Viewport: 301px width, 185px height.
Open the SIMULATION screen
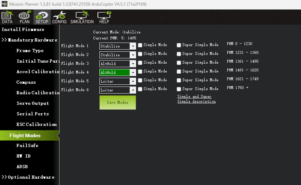(82, 17)
